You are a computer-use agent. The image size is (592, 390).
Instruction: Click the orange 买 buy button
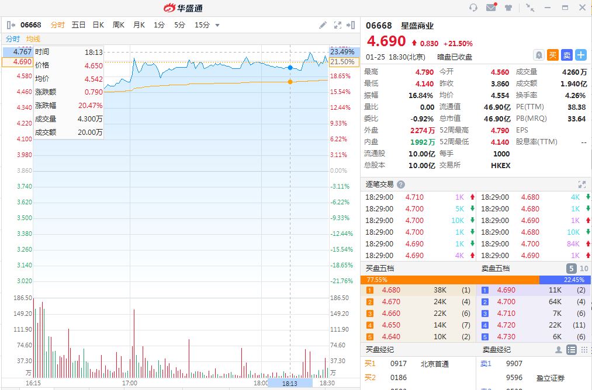[553, 55]
